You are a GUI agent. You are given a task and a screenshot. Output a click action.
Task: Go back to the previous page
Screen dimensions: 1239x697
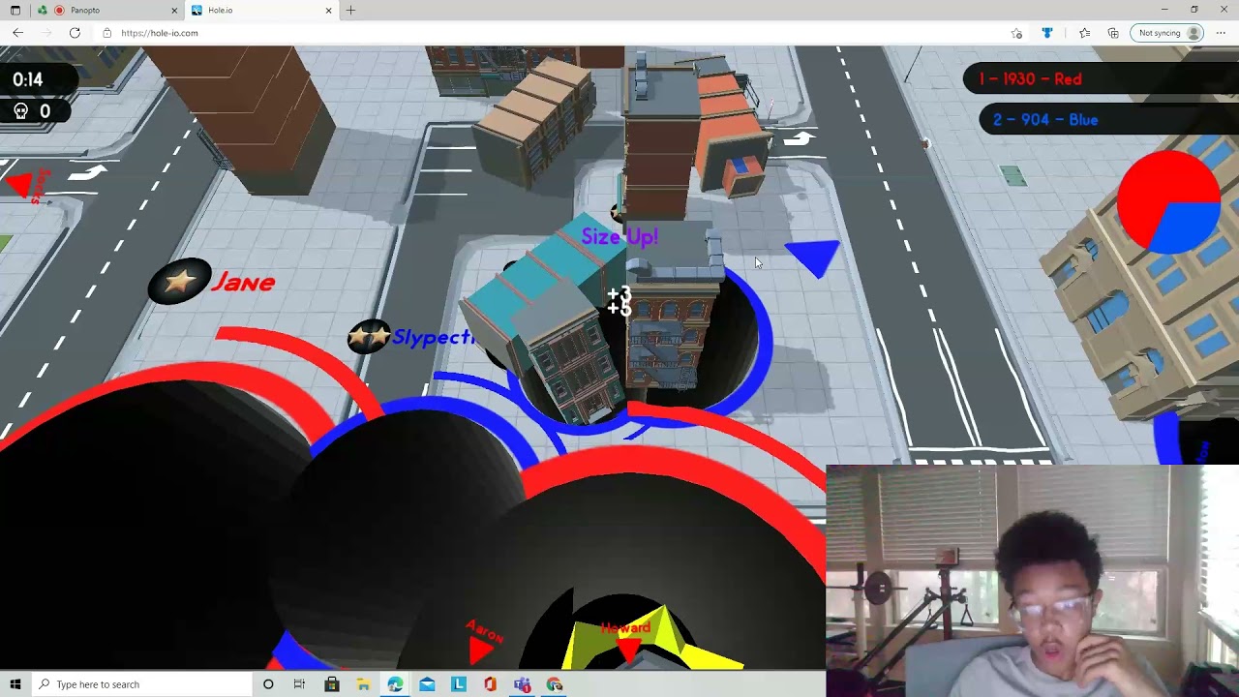point(17,33)
